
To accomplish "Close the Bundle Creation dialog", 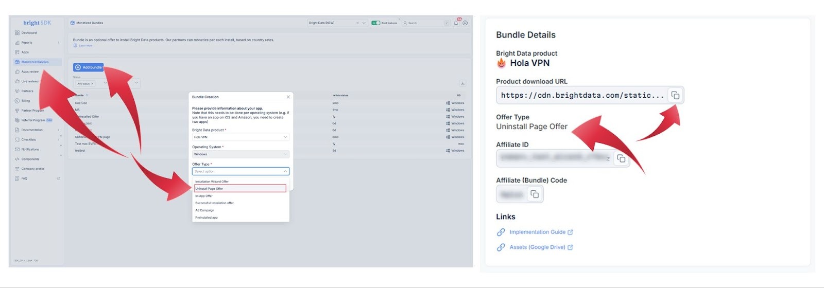I will [288, 97].
